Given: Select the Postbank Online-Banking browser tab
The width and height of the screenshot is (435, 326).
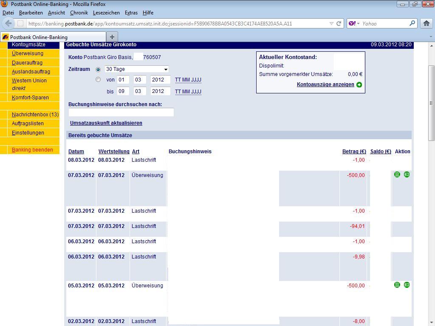Looking at the screenshot, I should pos(53,37).
